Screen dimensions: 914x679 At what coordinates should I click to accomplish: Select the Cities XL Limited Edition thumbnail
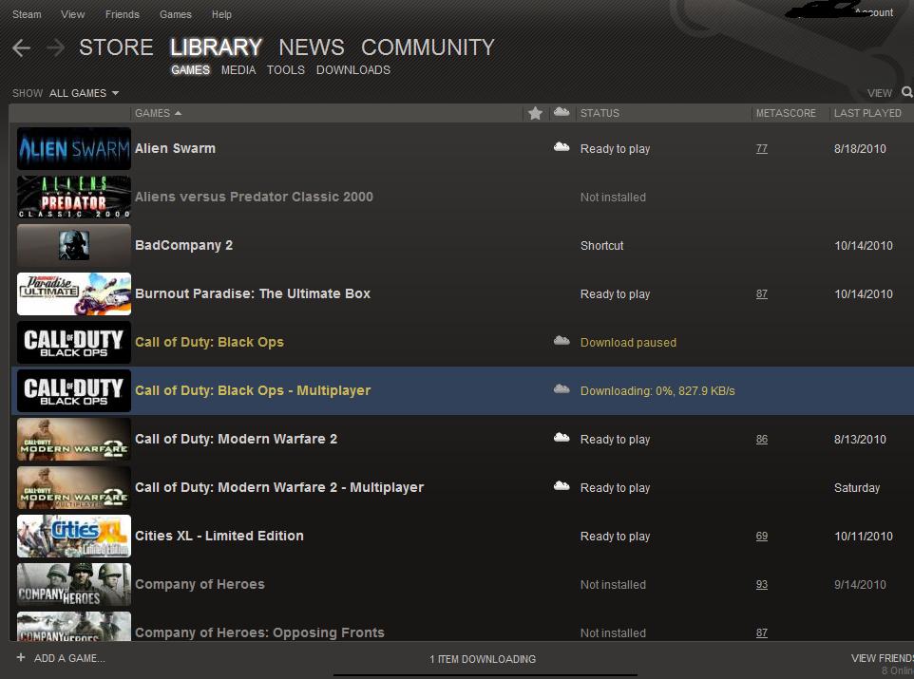click(74, 537)
